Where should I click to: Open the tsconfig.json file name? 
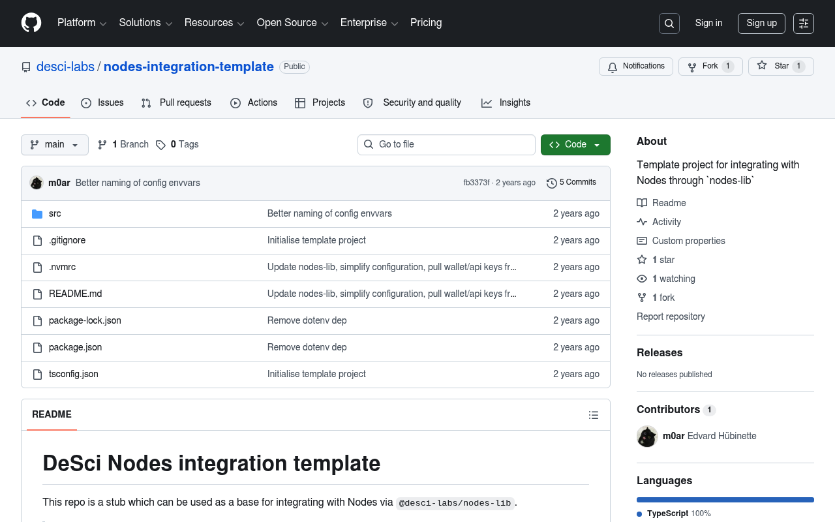click(74, 375)
